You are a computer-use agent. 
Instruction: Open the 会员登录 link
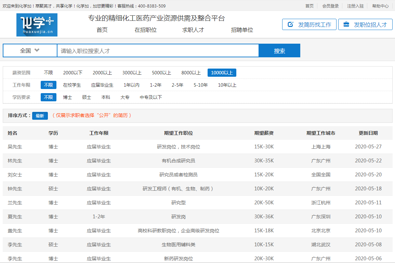(330, 6)
